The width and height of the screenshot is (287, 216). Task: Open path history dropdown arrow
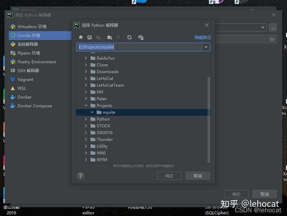206,47
